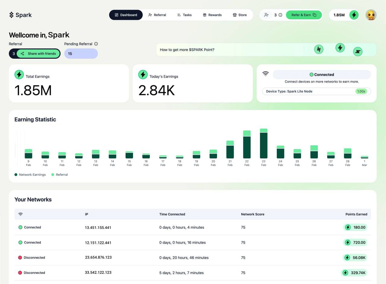Click the 22 Feb bar in chart
Screen dimensions: 386x284
247,144
